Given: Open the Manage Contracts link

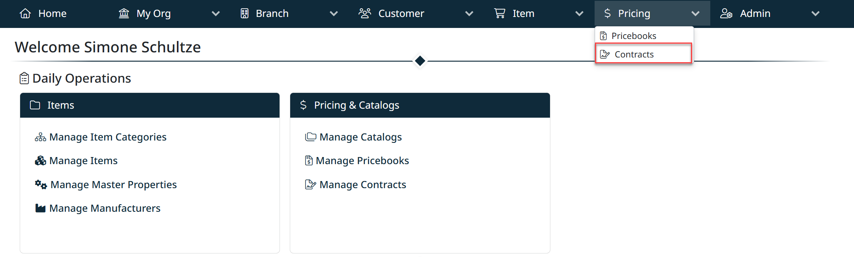Looking at the screenshot, I should (x=362, y=185).
